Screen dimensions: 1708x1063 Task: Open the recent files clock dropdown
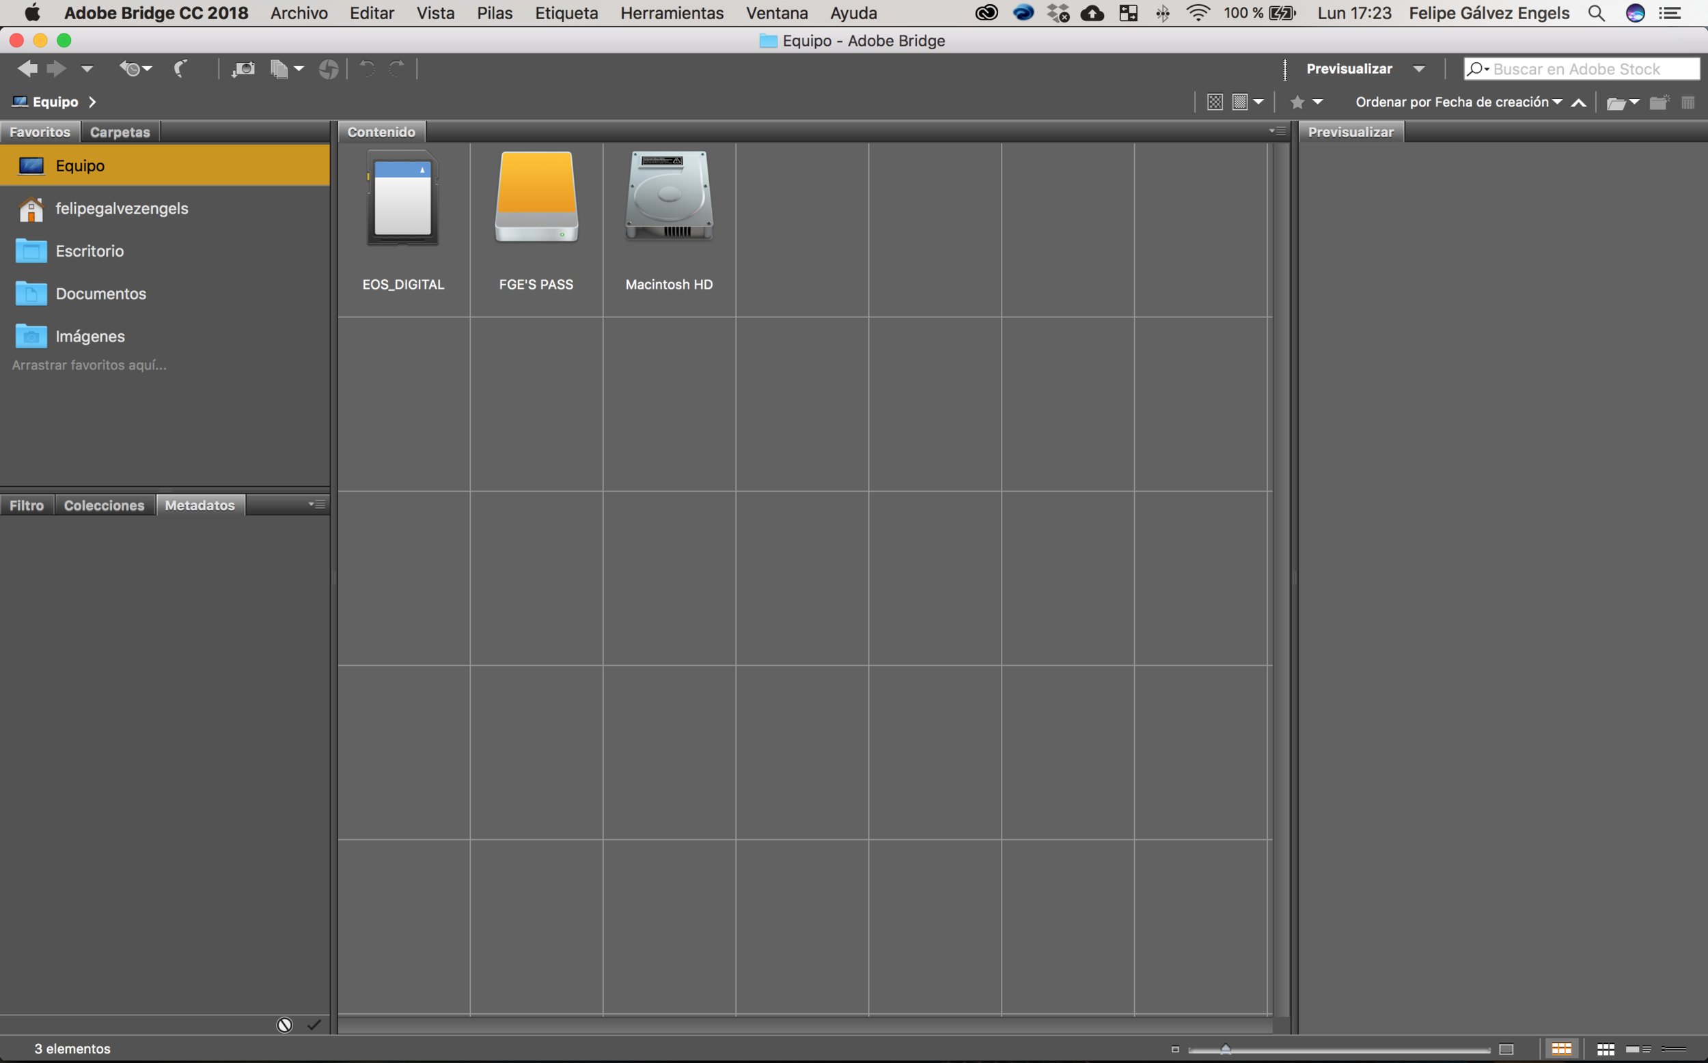coord(135,68)
